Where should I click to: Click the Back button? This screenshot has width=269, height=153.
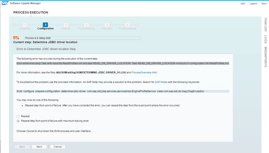click(22, 147)
